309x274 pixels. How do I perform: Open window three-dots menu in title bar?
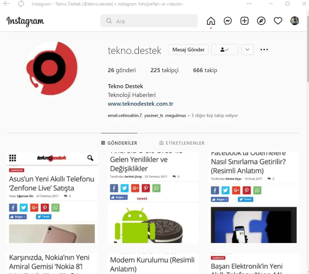[x=249, y=4]
